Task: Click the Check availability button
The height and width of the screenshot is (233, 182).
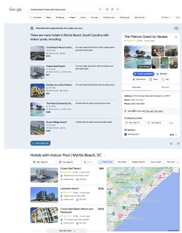Action: (x=143, y=74)
